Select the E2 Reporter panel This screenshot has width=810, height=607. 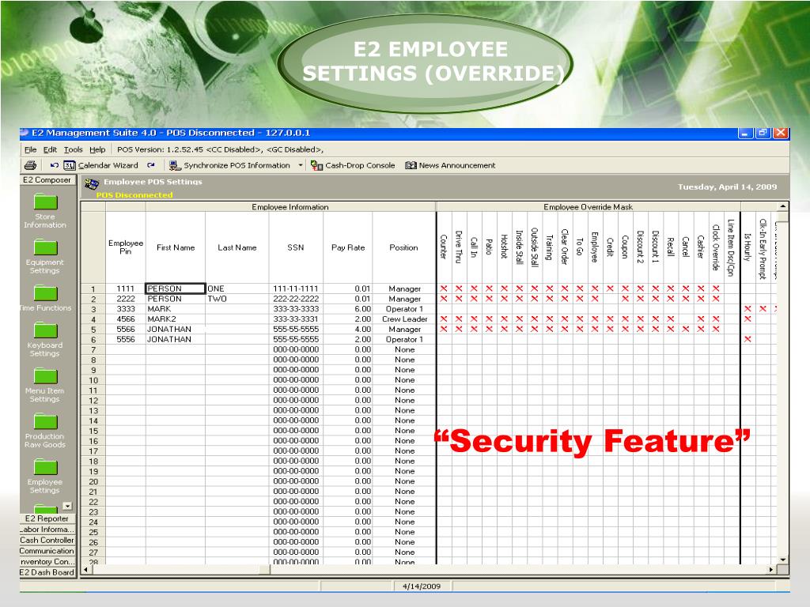pyautogui.click(x=47, y=518)
